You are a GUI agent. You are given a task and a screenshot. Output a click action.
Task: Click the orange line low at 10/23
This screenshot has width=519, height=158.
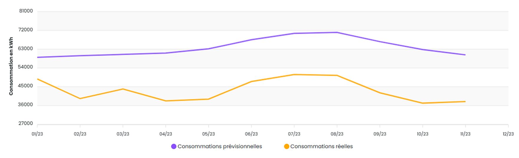423,103
